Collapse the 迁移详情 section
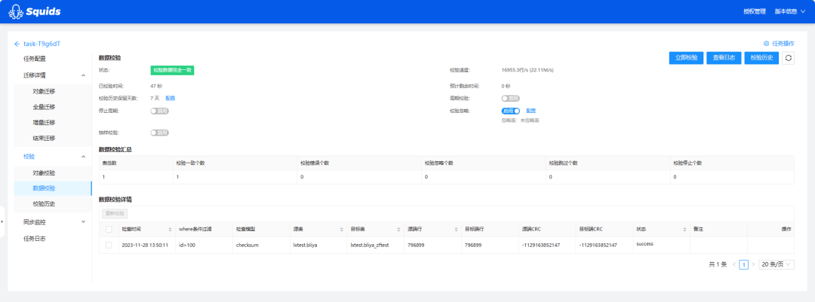 84,75
